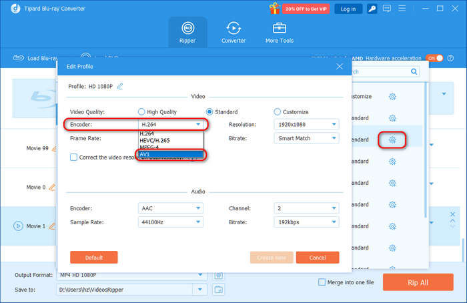Image resolution: width=467 pixels, height=303 pixels.
Task: Open the Sample Rate 44100Hz dropdown
Action: [171, 222]
